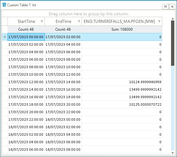The height and width of the screenshot is (157, 177).
Task: Select StartTime cell 17/07/2023 16:00:00
Action: pos(26,97)
